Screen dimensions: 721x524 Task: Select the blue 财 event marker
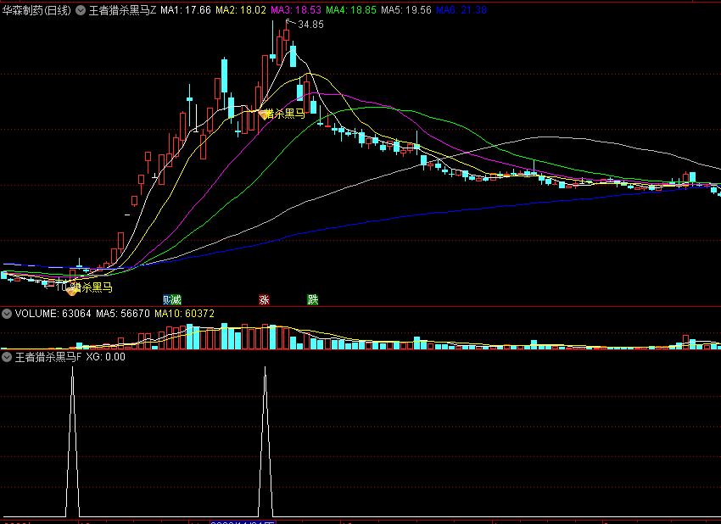tap(167, 300)
